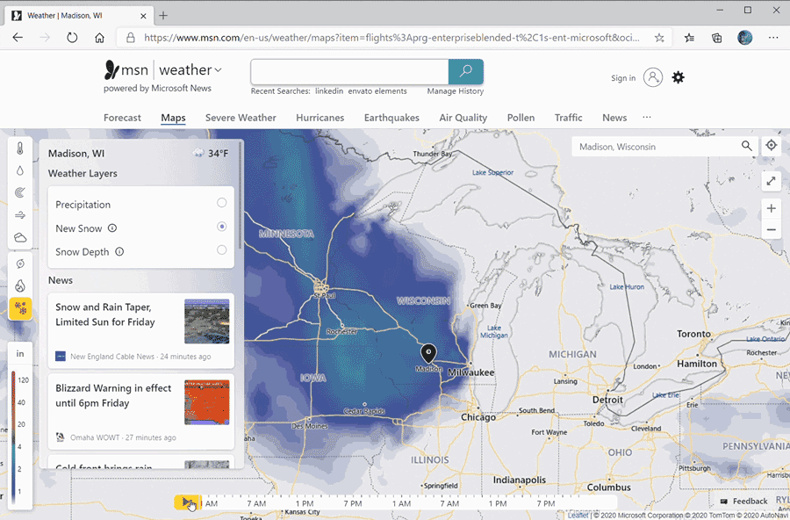790x520 pixels.
Task: Select the Temperature map layer icon
Action: coord(20,148)
